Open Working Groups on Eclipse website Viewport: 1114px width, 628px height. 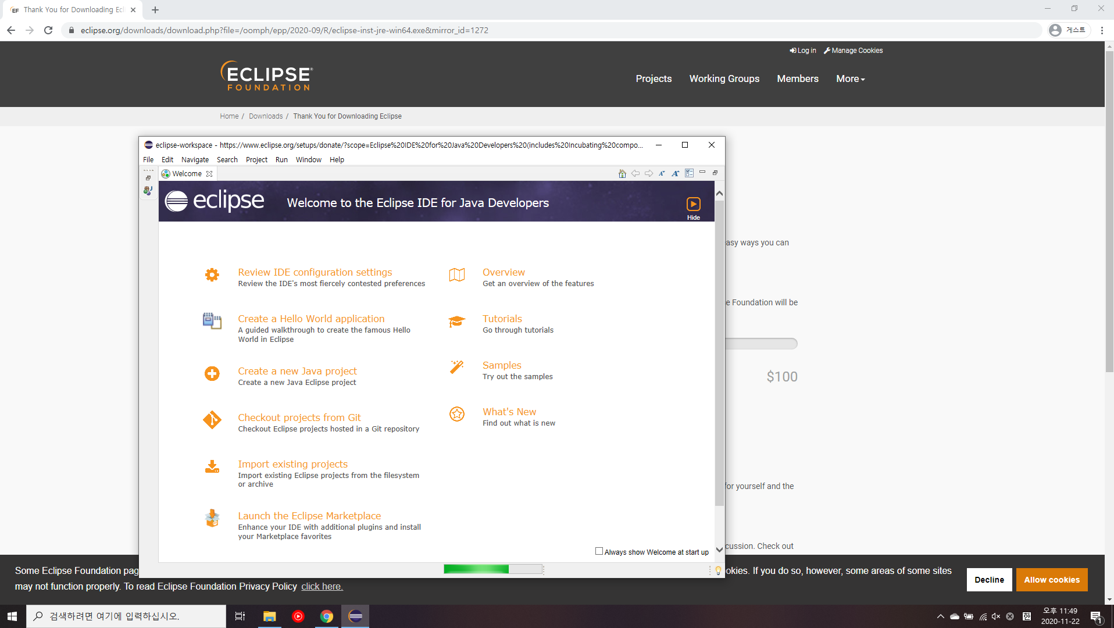(724, 79)
